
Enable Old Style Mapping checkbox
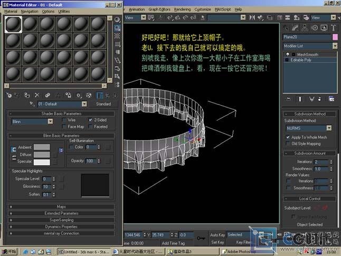tap(288, 144)
